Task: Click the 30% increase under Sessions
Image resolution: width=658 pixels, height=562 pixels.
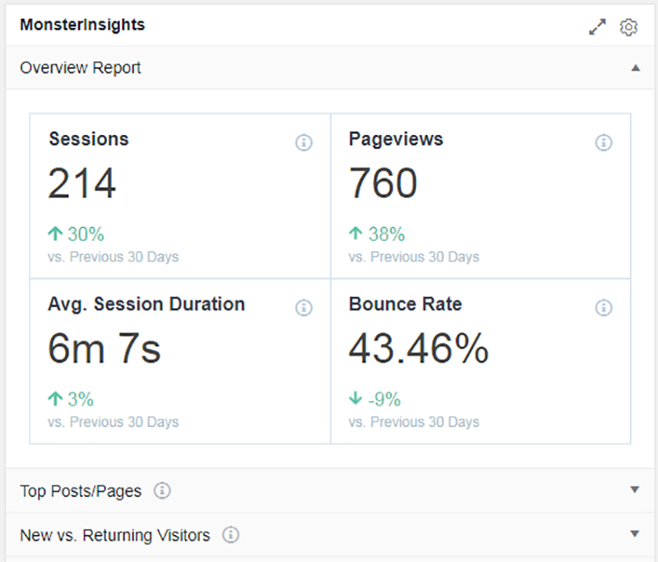Action: (x=76, y=234)
